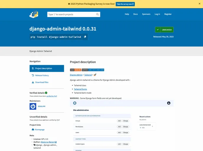The height and width of the screenshot is (151, 203).
Task: Open the Sponsors page
Action: (x=146, y=14)
